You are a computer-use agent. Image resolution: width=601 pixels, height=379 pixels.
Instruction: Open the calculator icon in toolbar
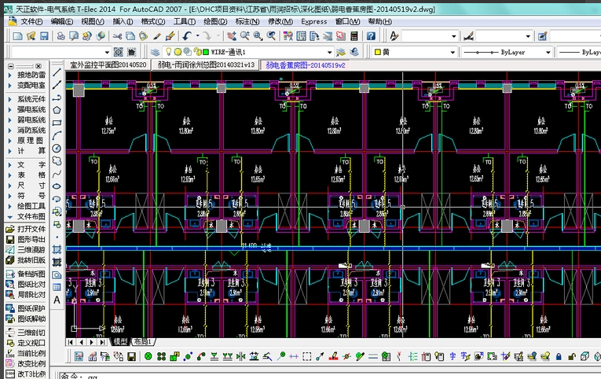click(x=354, y=36)
